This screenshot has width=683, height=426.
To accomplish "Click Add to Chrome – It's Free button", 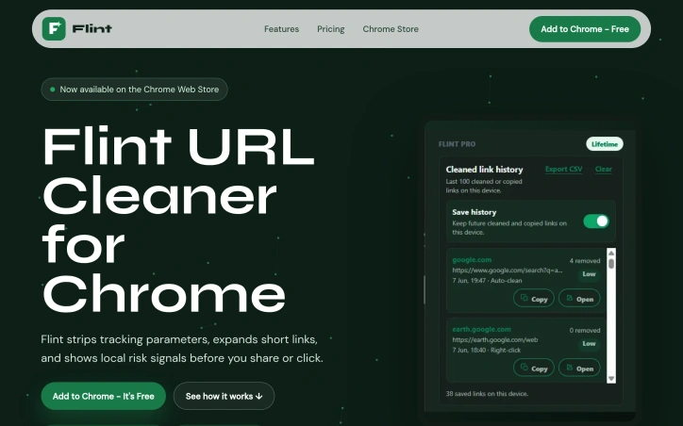I will 103,396.
